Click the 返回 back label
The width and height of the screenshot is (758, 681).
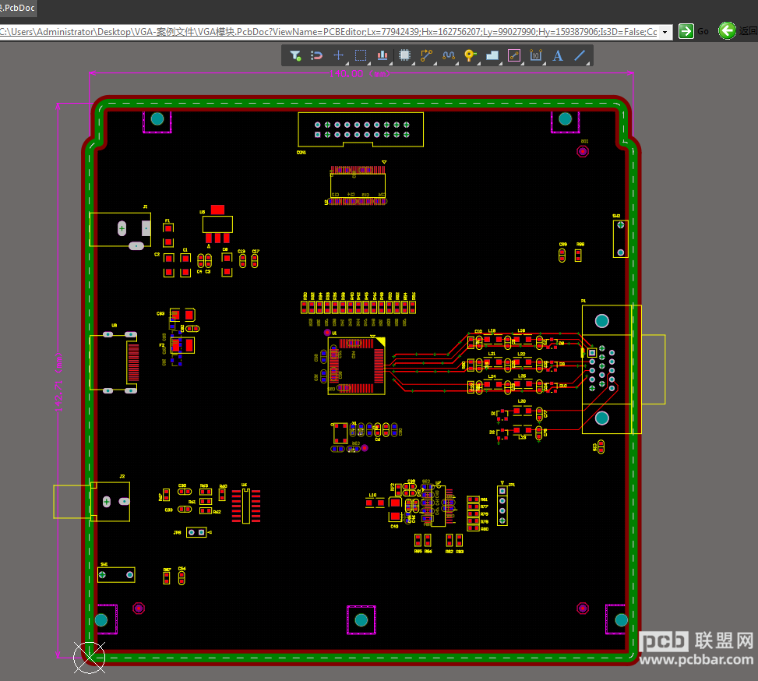[749, 31]
